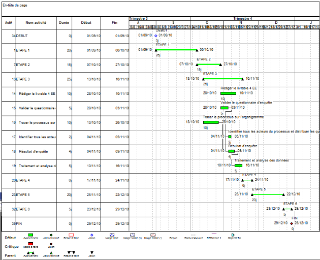Select the ETAPE 1 summary bar in Gantt chart
The width and height of the screenshot is (320, 260).
(x=176, y=50)
